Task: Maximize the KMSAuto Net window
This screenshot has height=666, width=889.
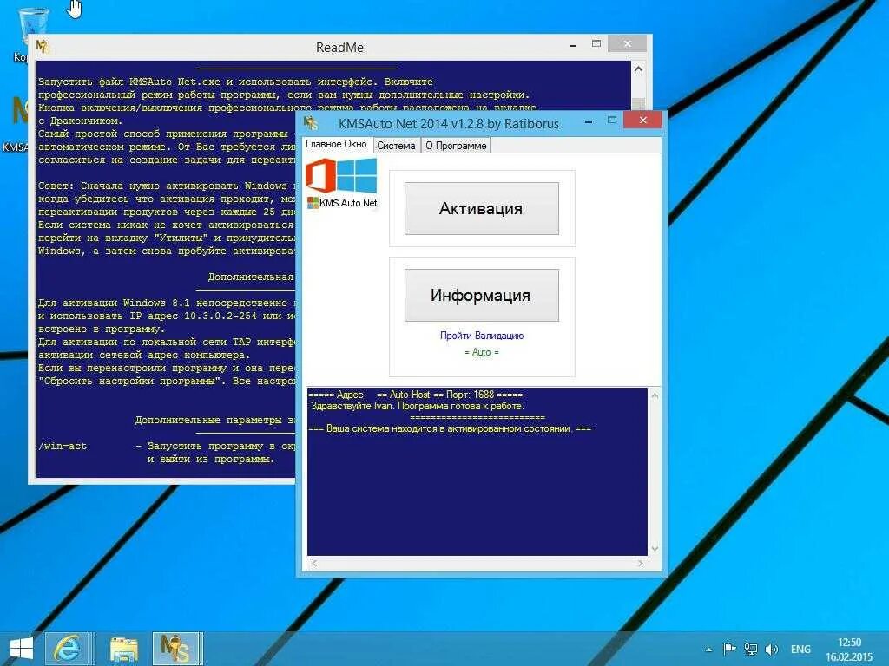Action: click(x=612, y=120)
